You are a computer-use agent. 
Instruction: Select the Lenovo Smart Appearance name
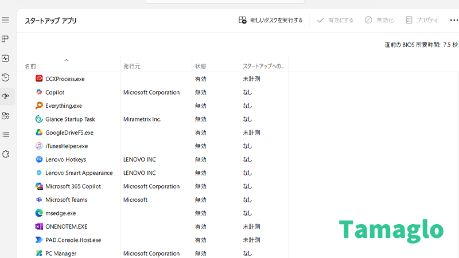click(79, 173)
